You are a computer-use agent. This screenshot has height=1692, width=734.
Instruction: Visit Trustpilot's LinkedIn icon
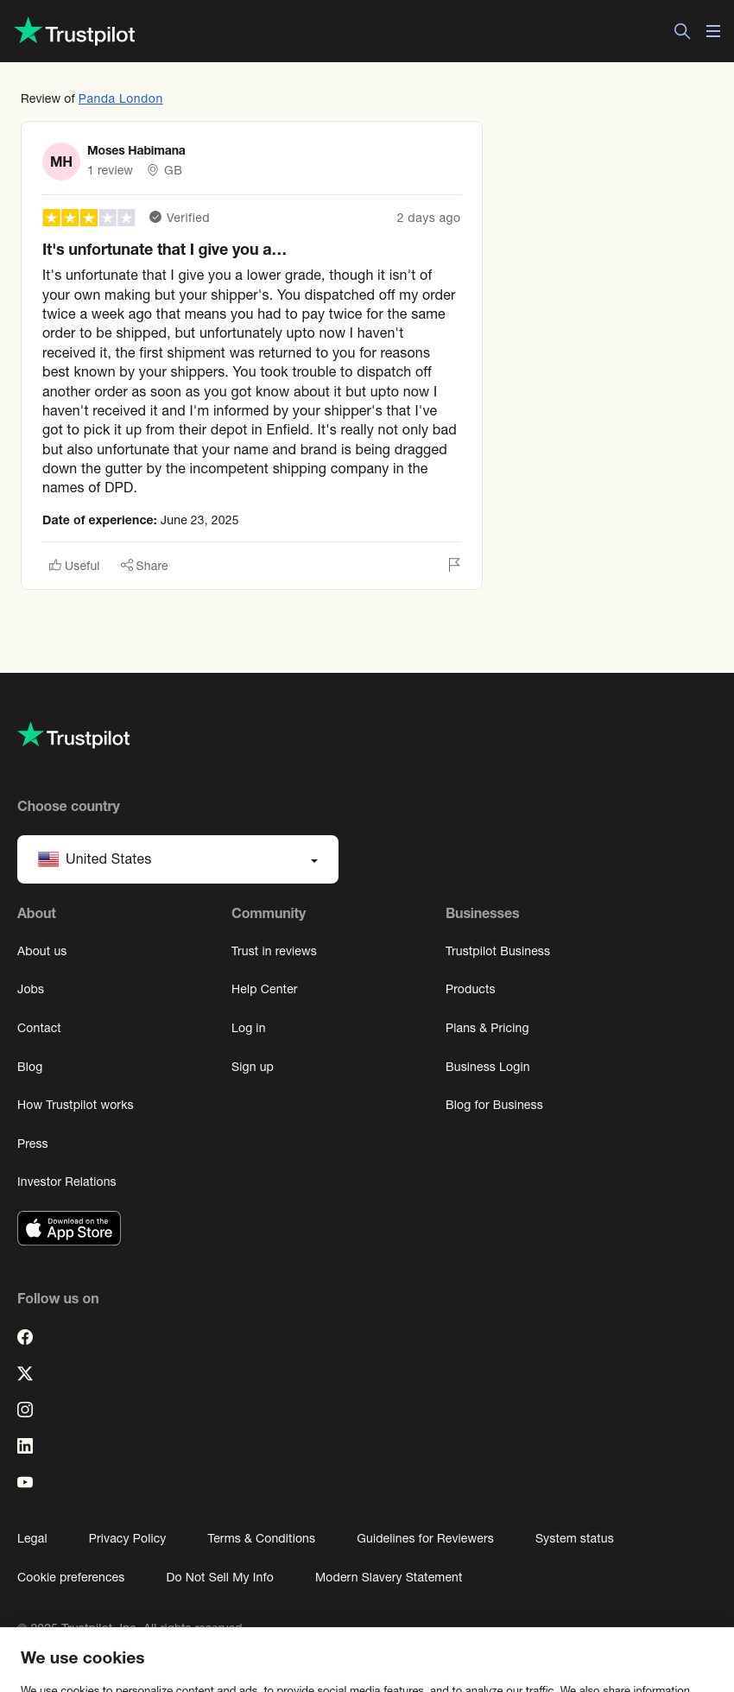25,1446
